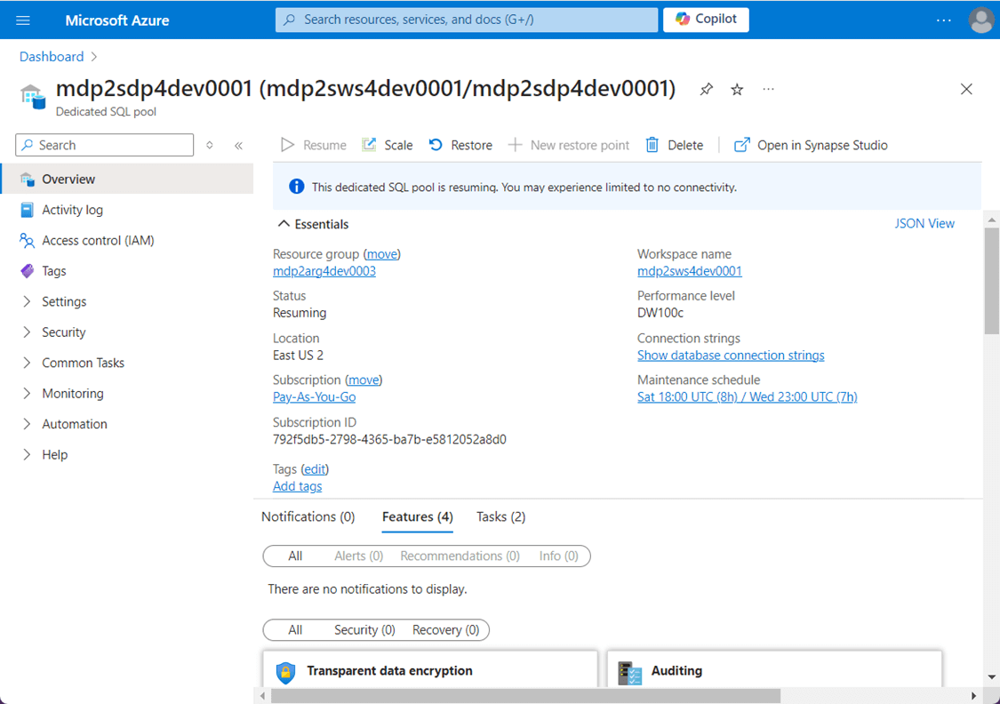Image resolution: width=1000 pixels, height=704 pixels.
Task: Click the info icon in banner
Action: tap(297, 186)
